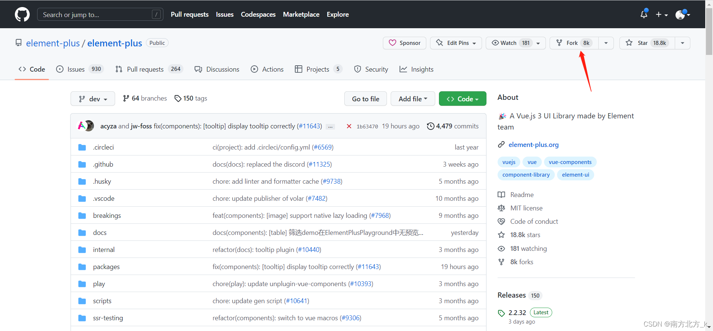The image size is (713, 331).
Task: Click the Fork button
Action: [x=574, y=43]
